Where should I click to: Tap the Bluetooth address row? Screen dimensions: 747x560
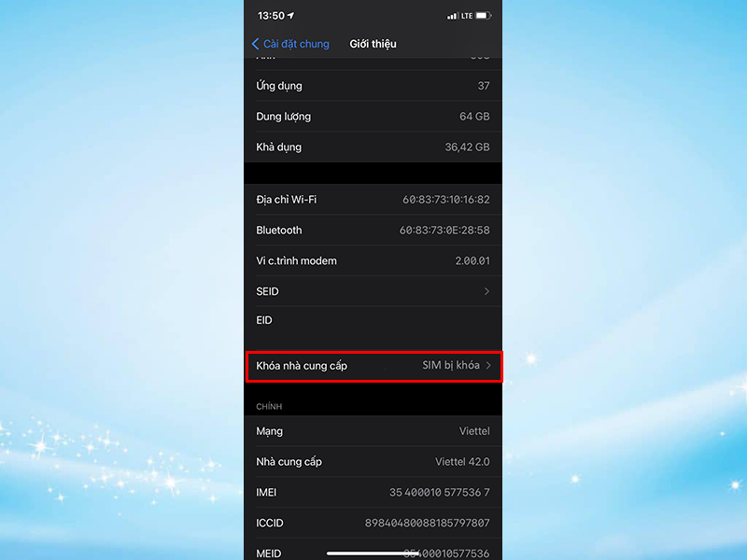pos(373,230)
